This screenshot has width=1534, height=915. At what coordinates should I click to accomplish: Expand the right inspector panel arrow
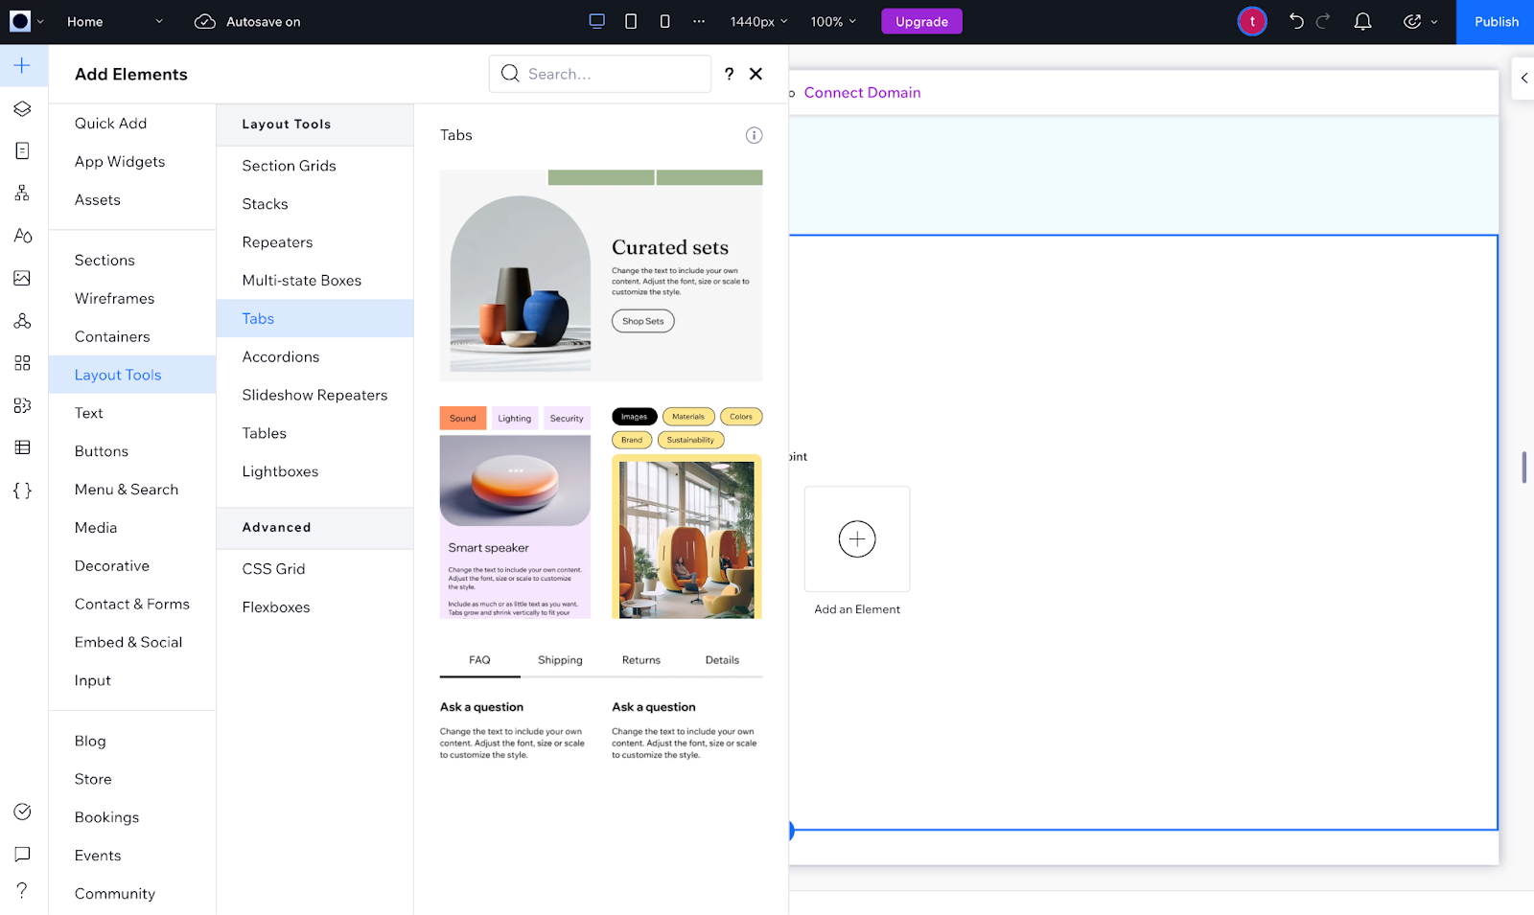click(x=1523, y=78)
